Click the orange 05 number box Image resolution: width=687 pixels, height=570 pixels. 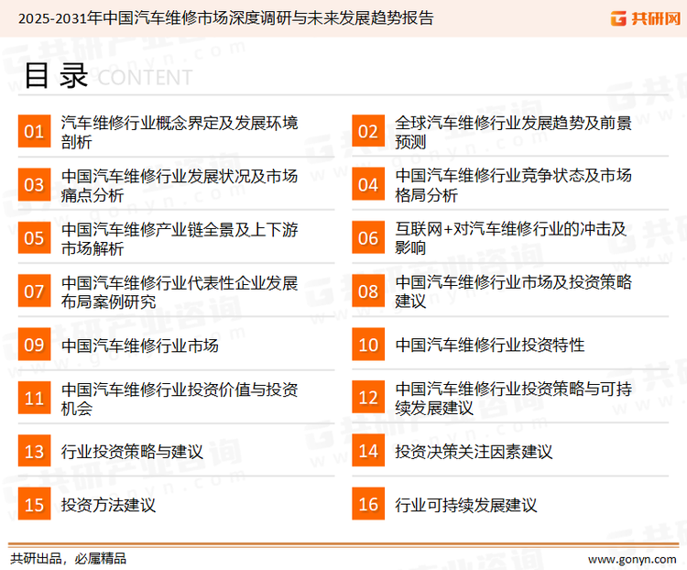(34, 238)
